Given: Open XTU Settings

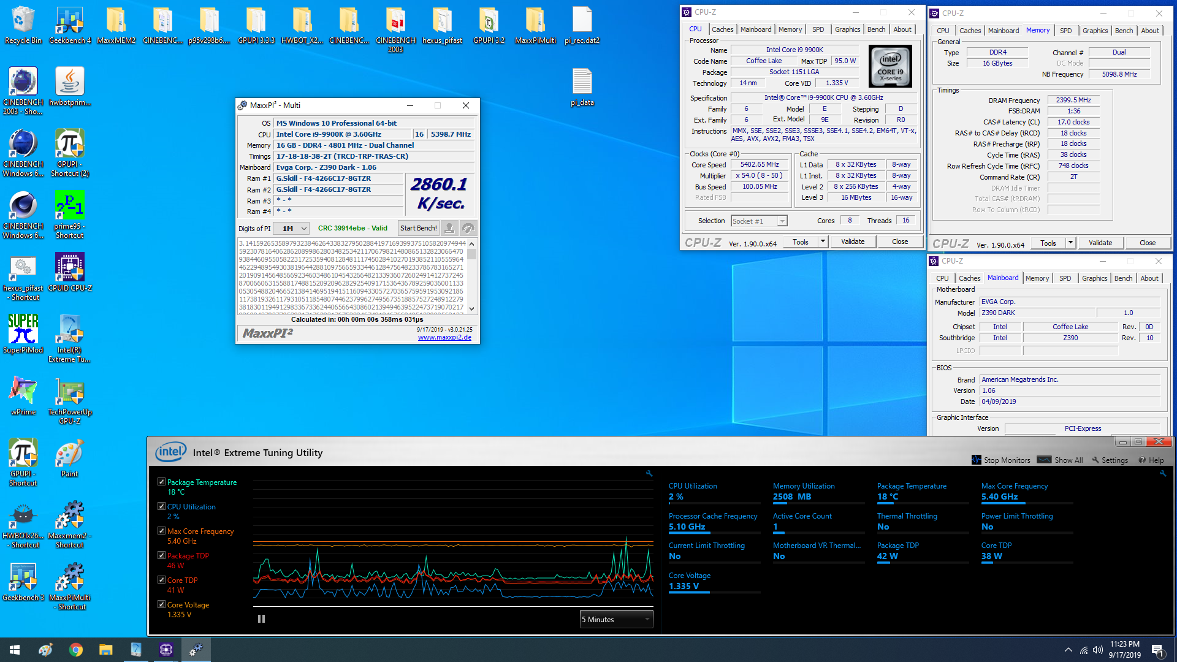Looking at the screenshot, I should (x=1110, y=460).
